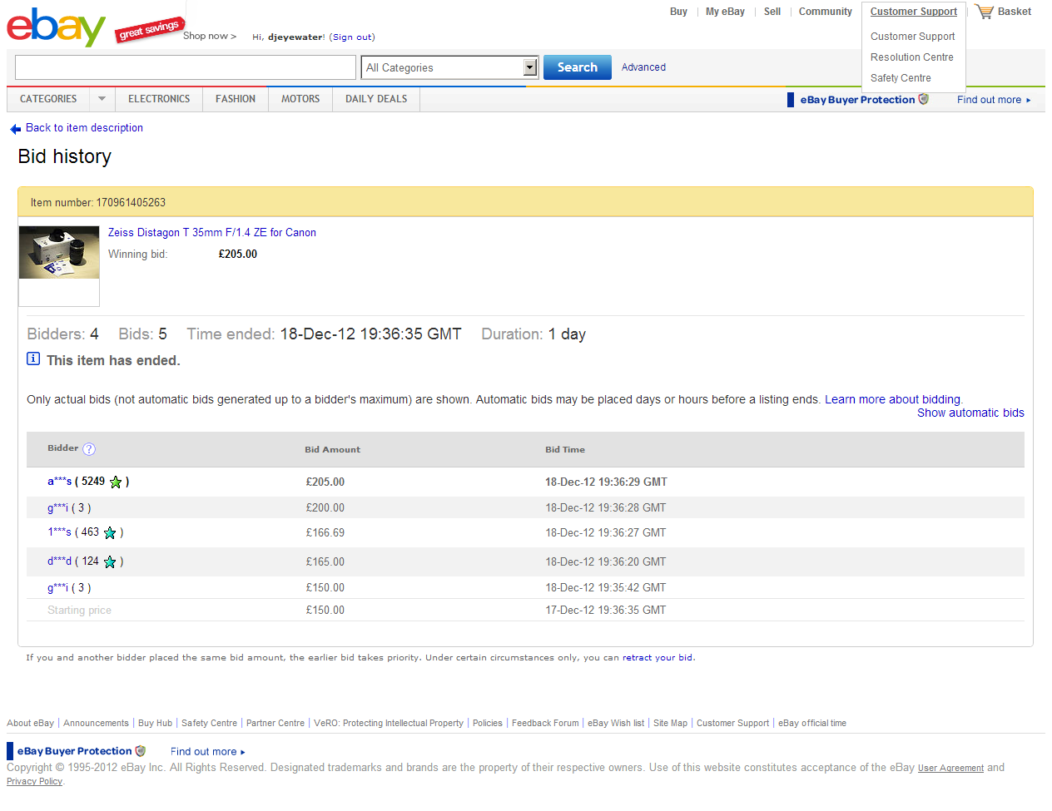Open Feedback Forum footer link
Viewport: 1052px width, 811px height.
click(545, 724)
